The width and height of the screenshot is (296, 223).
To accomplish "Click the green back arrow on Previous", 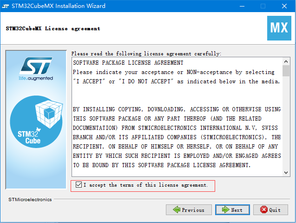I will (x=177, y=209).
